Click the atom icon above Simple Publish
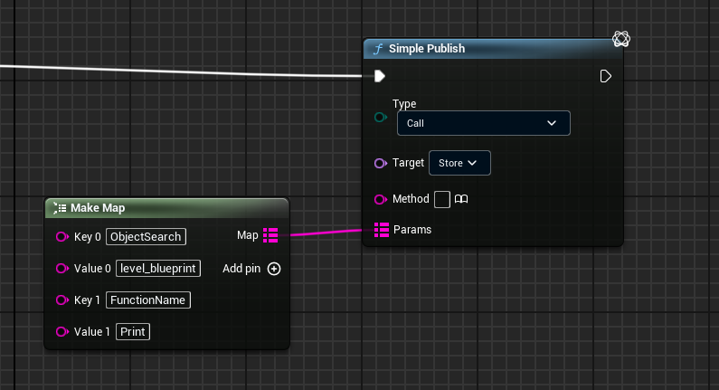The image size is (719, 390). 621,38
